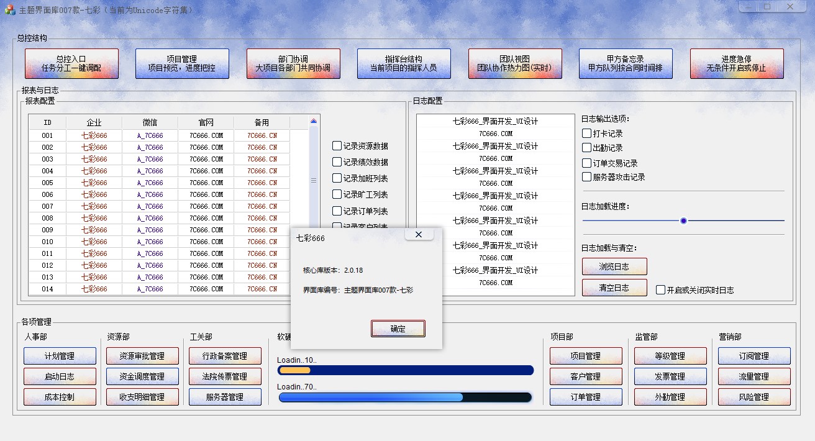815x441 pixels.
Task: Open 项目管理 project preview panel
Action: [182, 63]
